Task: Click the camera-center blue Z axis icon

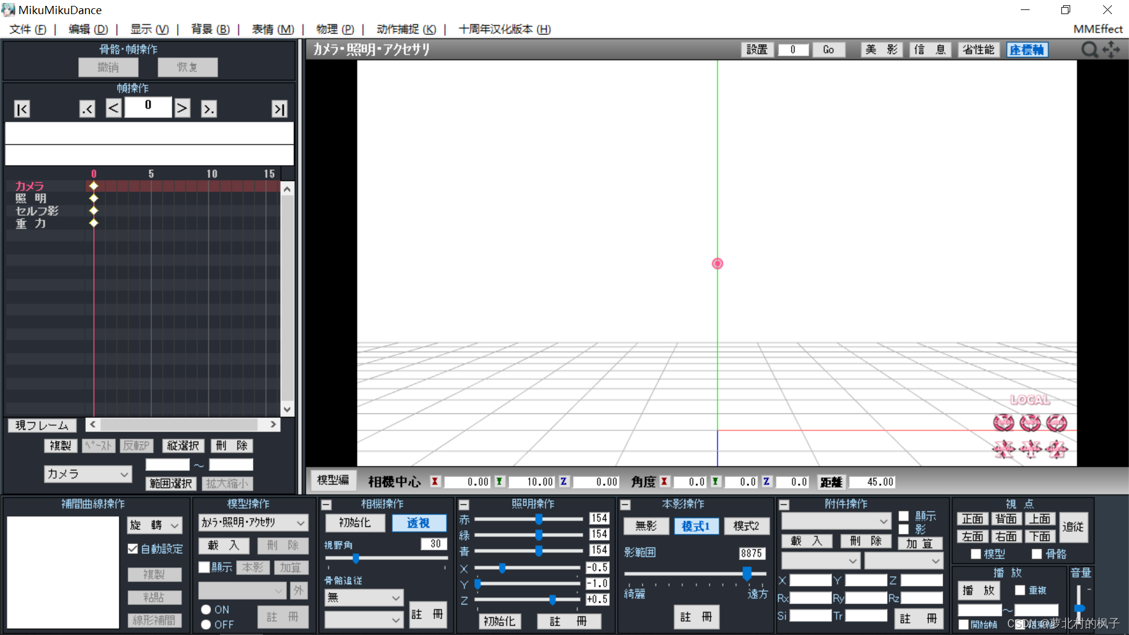Action: (x=563, y=482)
